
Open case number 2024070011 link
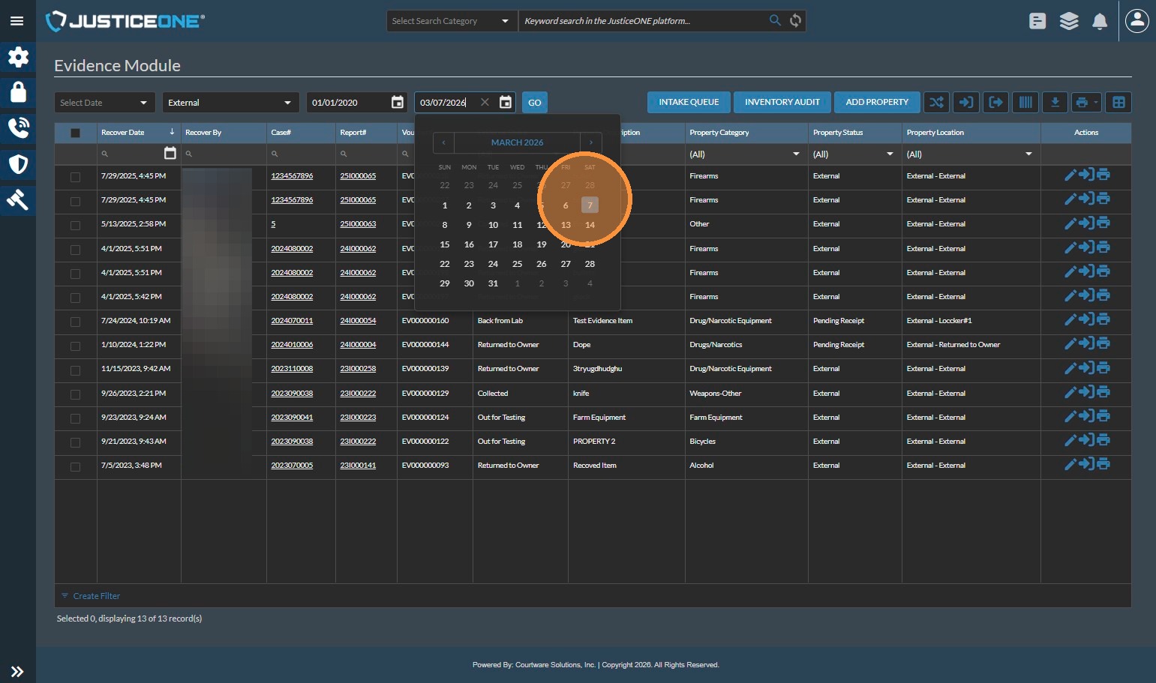(x=292, y=321)
